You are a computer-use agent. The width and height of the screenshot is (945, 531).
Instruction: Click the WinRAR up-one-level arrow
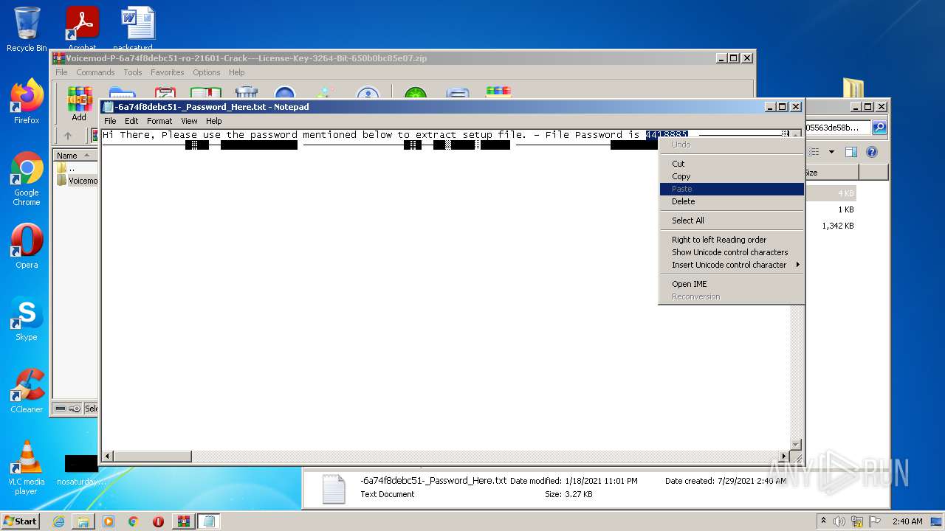click(x=68, y=136)
